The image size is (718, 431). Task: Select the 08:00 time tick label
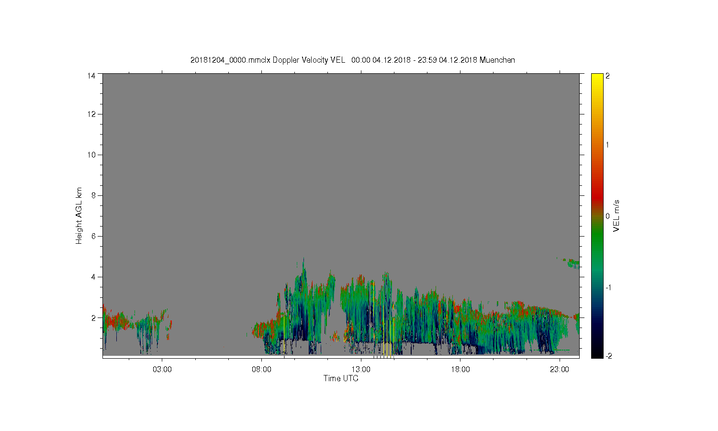[261, 369]
